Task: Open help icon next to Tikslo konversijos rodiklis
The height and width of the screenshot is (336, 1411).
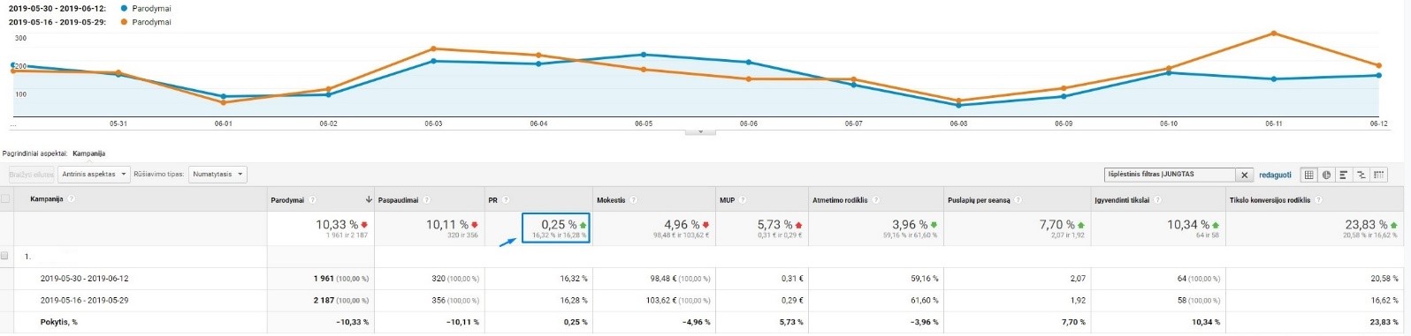Action: coord(1319,200)
